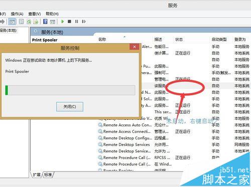This screenshot has height=187, width=251.
Task: Click the Refresh toolbar icon
Action: (29, 22)
